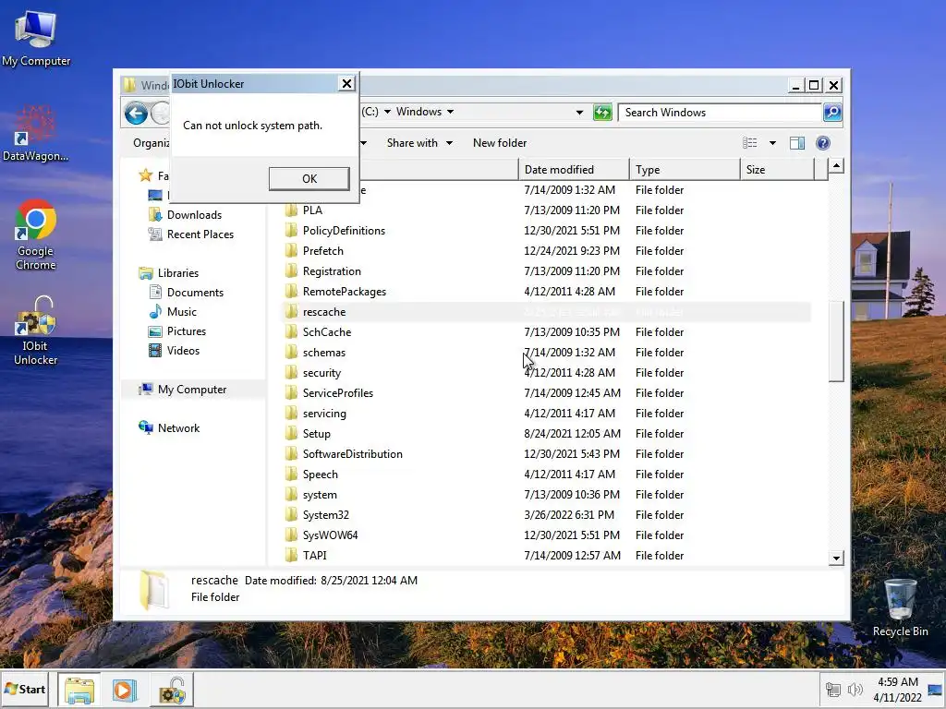Click scrollbar down arrow in file list
Viewport: 946px width, 709px height.
(836, 558)
